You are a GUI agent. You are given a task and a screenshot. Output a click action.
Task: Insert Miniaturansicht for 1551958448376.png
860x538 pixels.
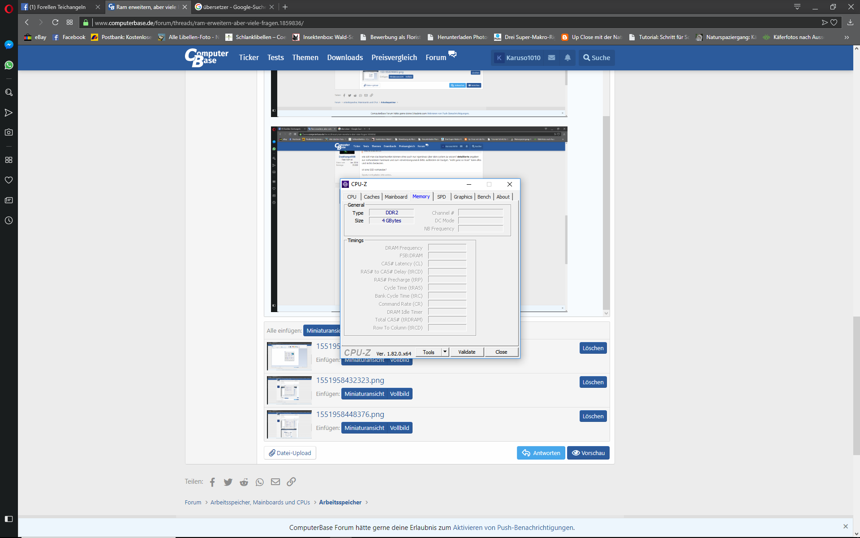pyautogui.click(x=364, y=428)
